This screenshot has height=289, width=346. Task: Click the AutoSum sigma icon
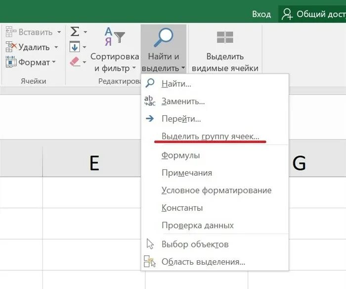[75, 32]
